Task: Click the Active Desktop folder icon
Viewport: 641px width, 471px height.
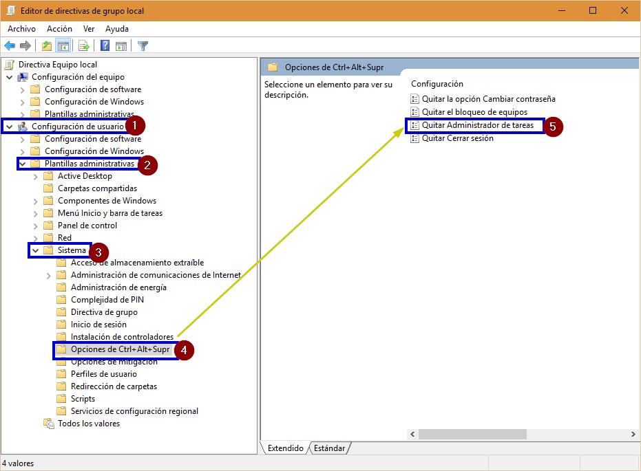Action: (49, 176)
